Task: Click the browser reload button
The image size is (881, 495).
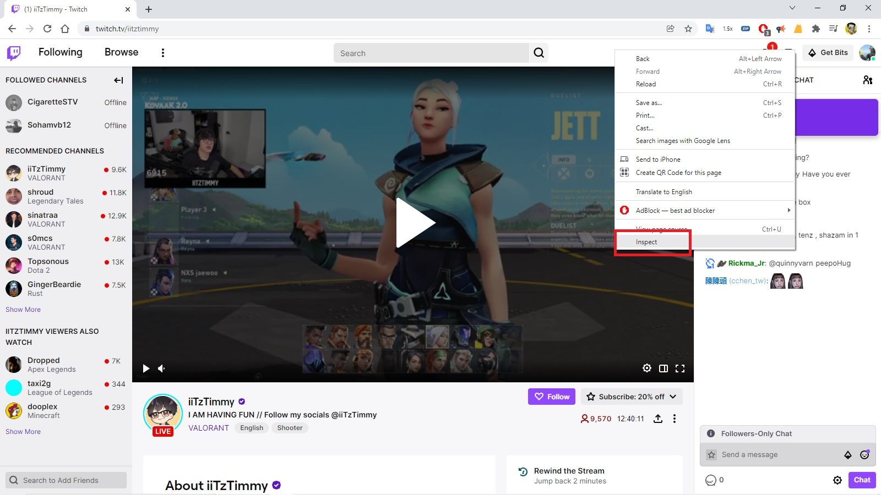Action: (x=47, y=29)
